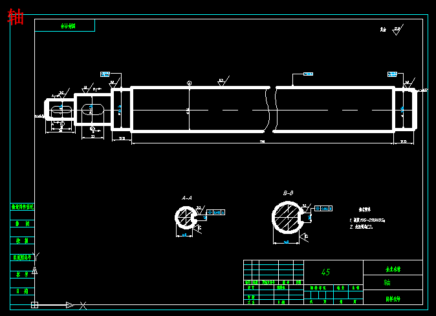Select the tolerance frame above the shaft's right half

308,74
